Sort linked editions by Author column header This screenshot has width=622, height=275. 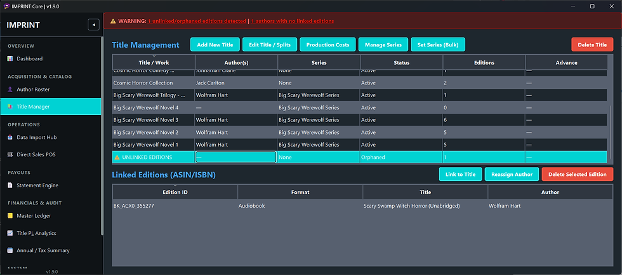coord(550,192)
